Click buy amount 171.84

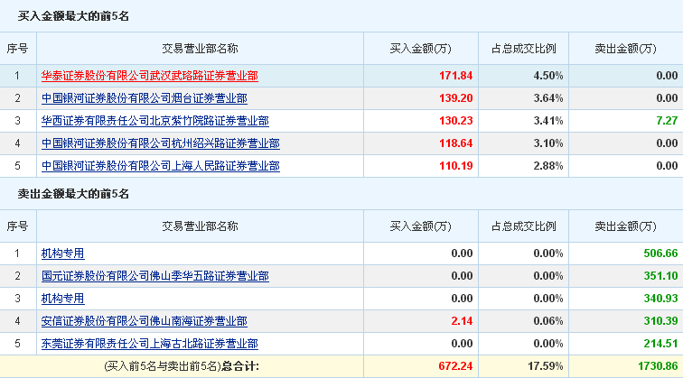(x=455, y=76)
